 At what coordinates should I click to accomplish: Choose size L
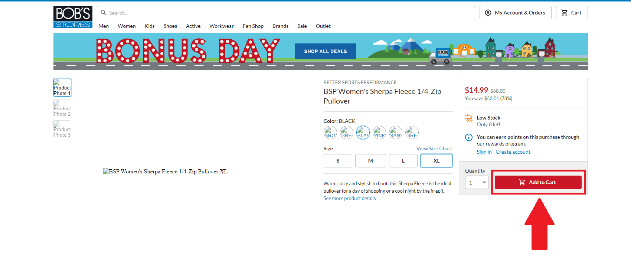point(403,161)
